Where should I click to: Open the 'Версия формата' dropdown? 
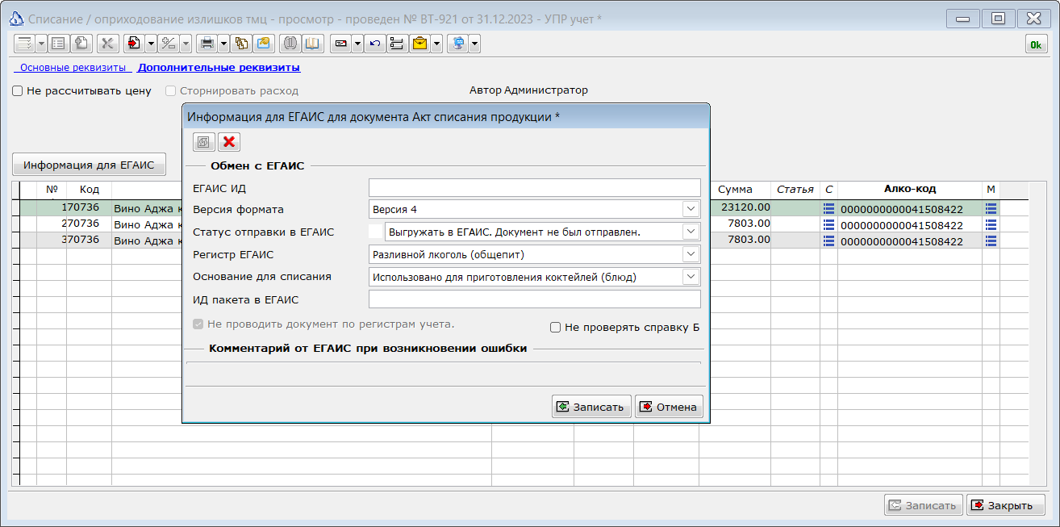click(691, 209)
